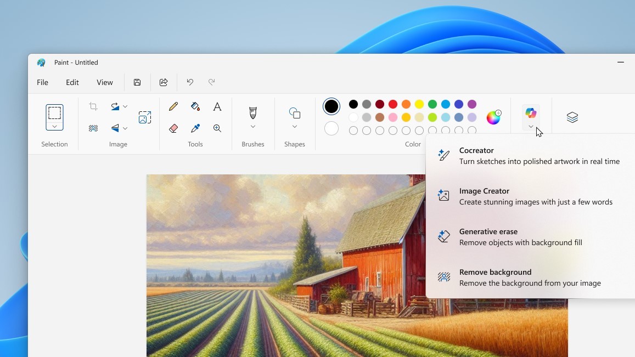
Task: Open the View menu
Action: click(x=104, y=82)
